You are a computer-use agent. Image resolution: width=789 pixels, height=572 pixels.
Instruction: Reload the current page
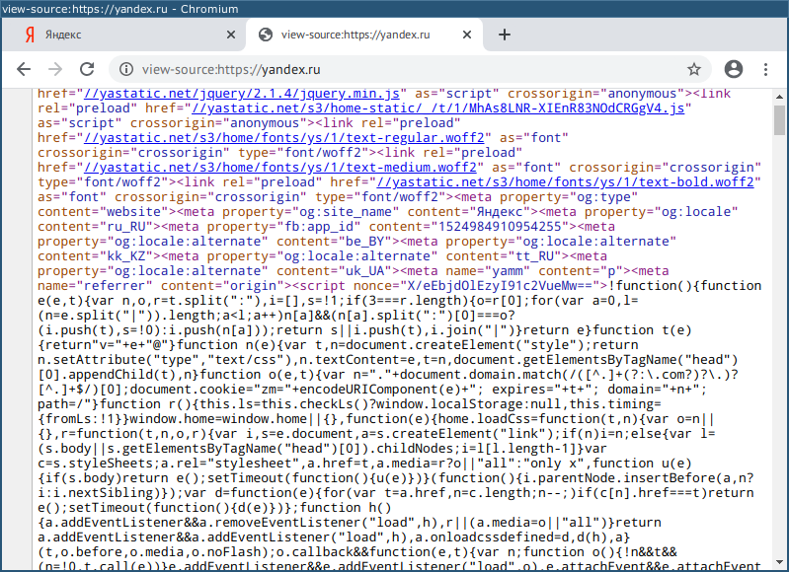tap(87, 69)
